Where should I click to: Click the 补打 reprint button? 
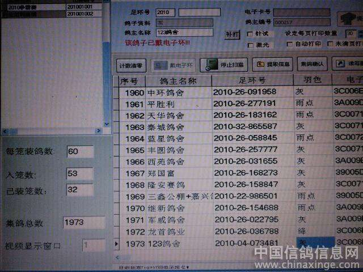(x=232, y=34)
